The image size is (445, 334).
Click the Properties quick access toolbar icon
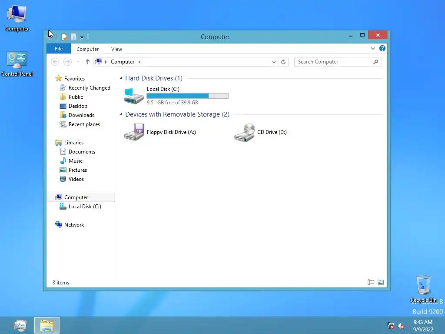click(x=64, y=37)
